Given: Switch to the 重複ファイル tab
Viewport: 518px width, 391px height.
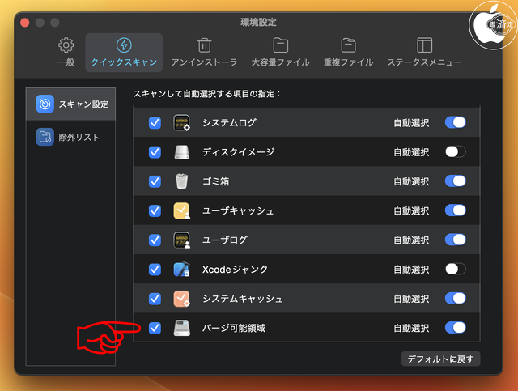Looking at the screenshot, I should click(x=347, y=52).
